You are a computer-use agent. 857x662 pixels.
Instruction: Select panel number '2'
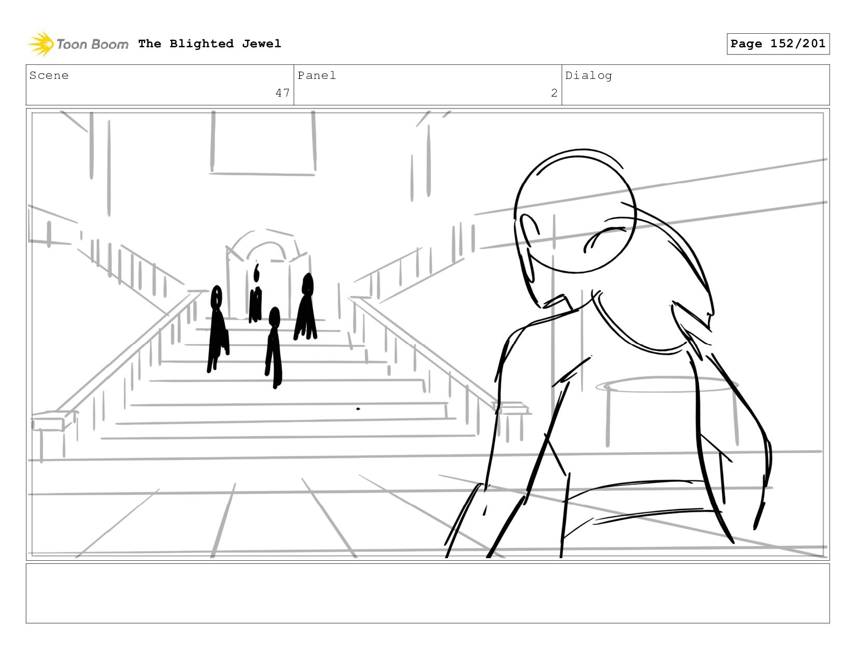click(554, 93)
